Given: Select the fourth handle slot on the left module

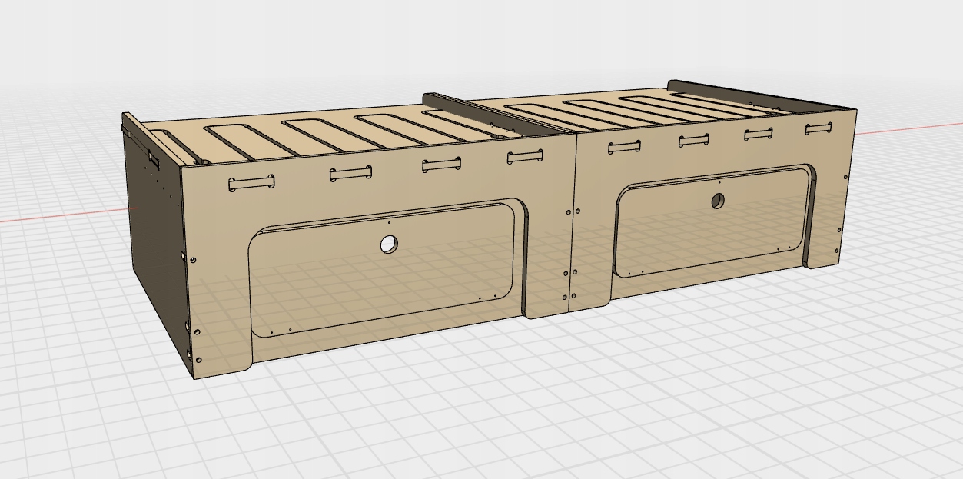Looking at the screenshot, I should click(526, 158).
